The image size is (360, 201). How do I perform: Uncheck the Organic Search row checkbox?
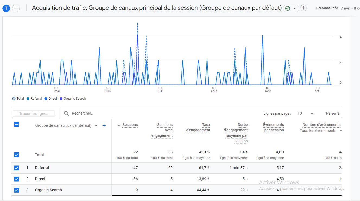pyautogui.click(x=17, y=190)
